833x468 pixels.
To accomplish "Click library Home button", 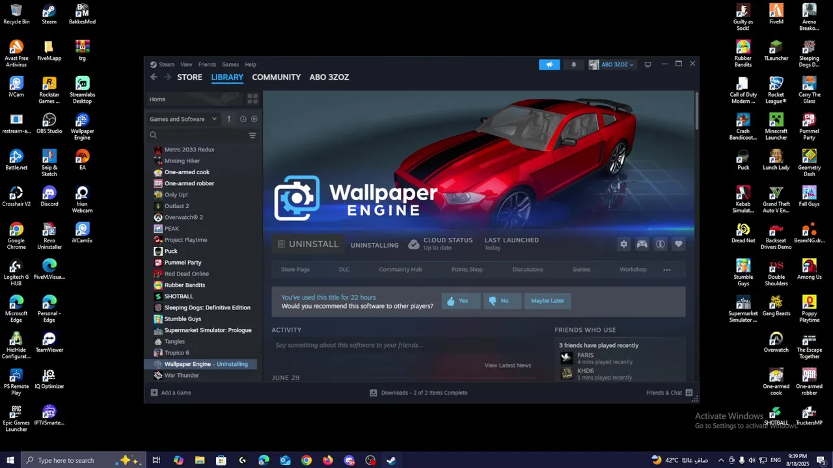I will (x=193, y=99).
